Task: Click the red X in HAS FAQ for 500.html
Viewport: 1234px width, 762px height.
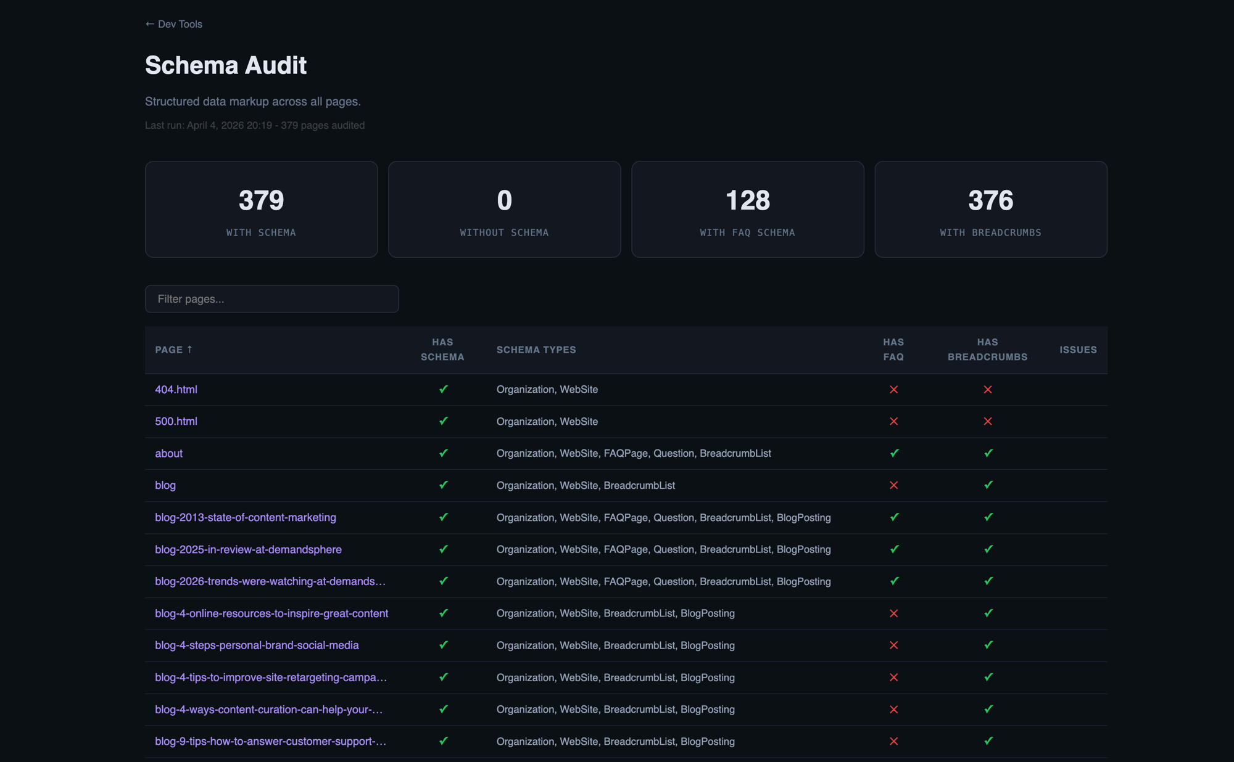Action: (x=893, y=422)
